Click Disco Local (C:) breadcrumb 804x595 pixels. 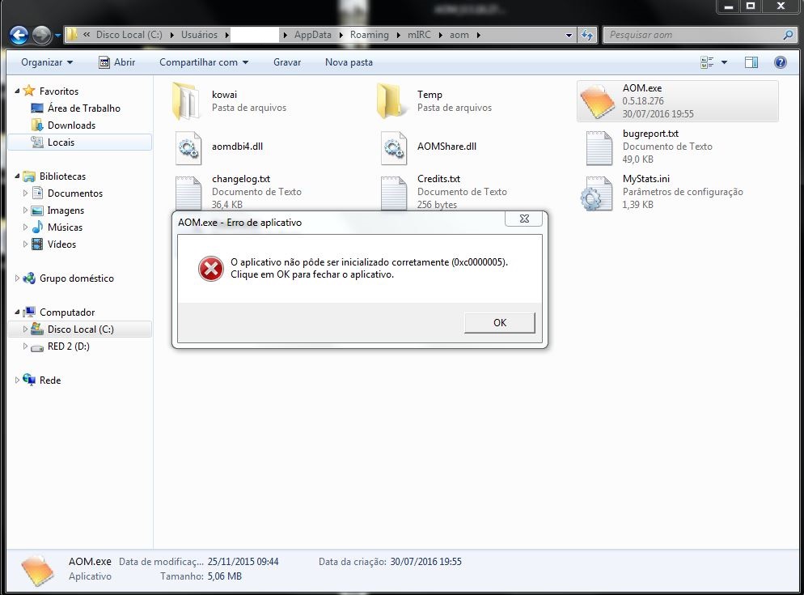point(129,35)
